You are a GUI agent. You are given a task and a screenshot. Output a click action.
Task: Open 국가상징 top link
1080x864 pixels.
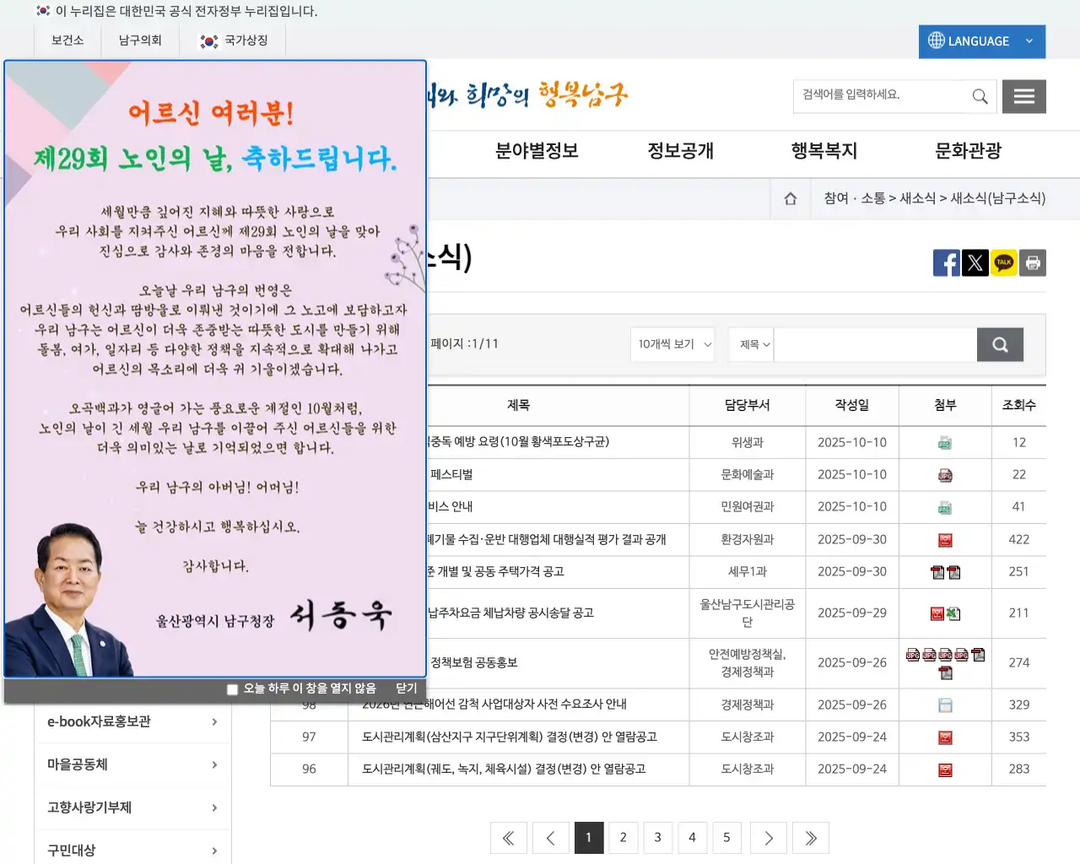tap(233, 40)
